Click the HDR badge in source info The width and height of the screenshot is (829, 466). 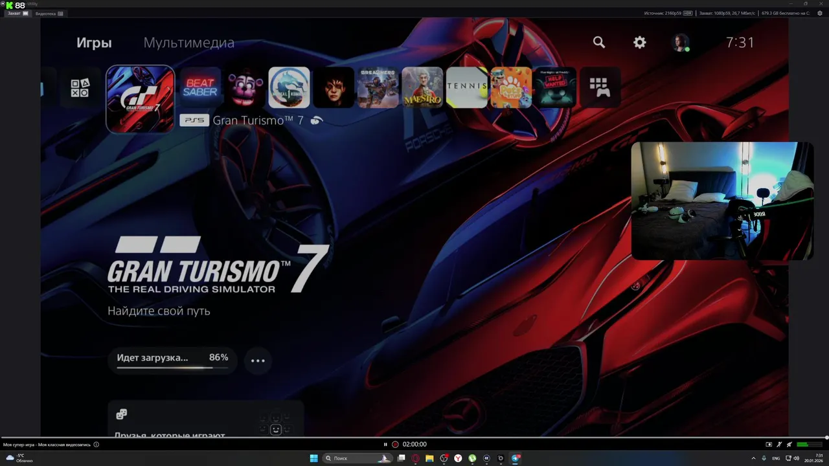tap(688, 13)
